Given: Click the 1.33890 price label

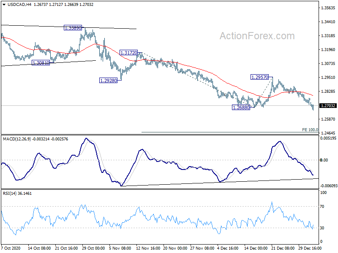Looking at the screenshot, I should (73, 28).
